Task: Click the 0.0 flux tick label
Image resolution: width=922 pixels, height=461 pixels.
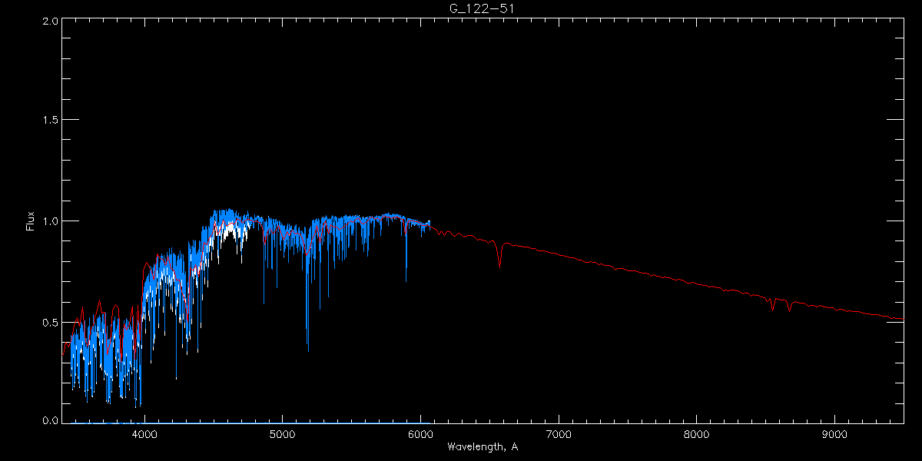Action: (x=49, y=421)
